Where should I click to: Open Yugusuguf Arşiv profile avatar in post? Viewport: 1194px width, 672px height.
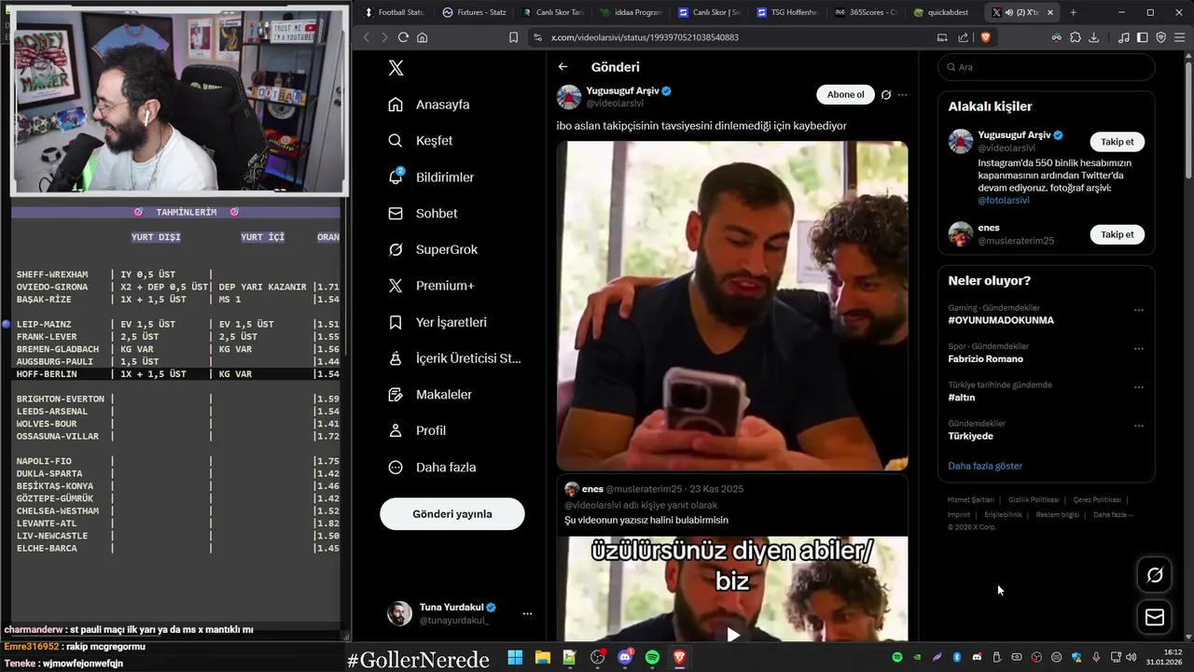[569, 96]
